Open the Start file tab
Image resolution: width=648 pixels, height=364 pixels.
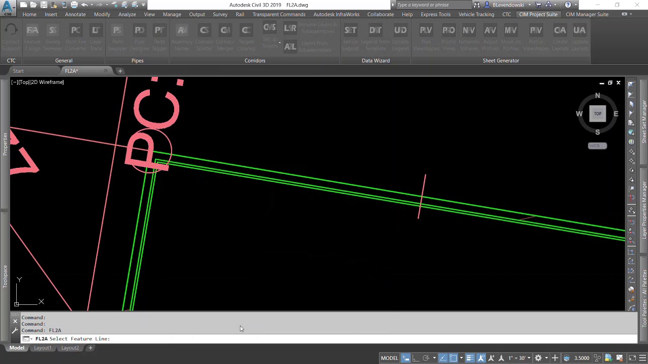click(18, 71)
